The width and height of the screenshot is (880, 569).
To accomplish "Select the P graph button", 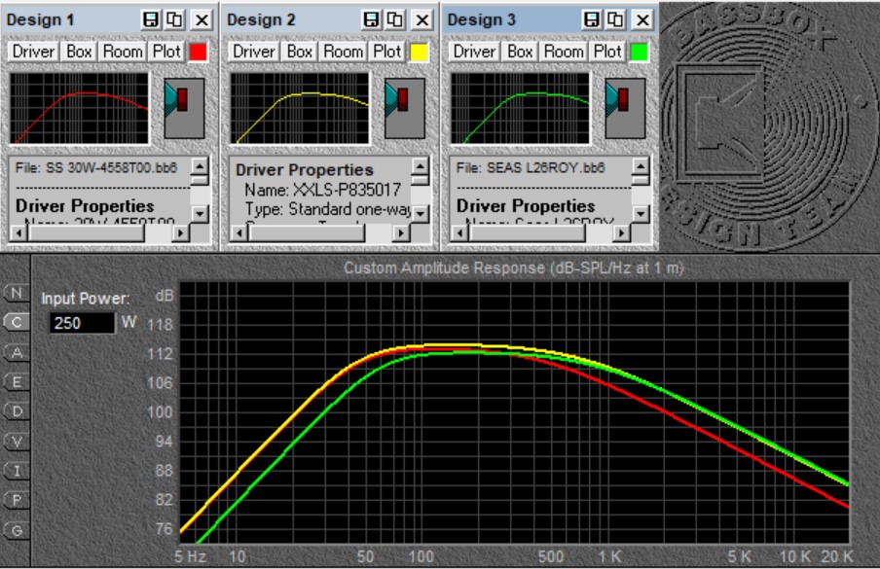I will coord(17,500).
